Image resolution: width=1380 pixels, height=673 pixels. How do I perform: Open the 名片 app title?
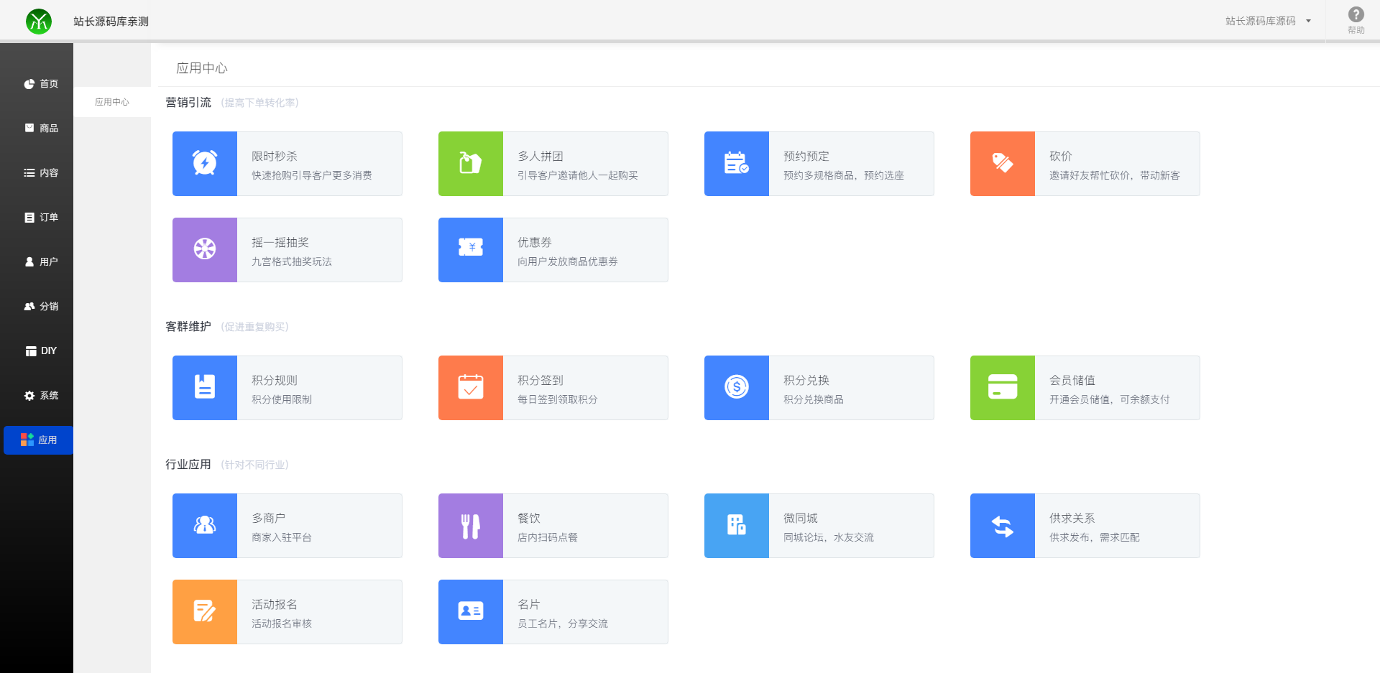529,605
